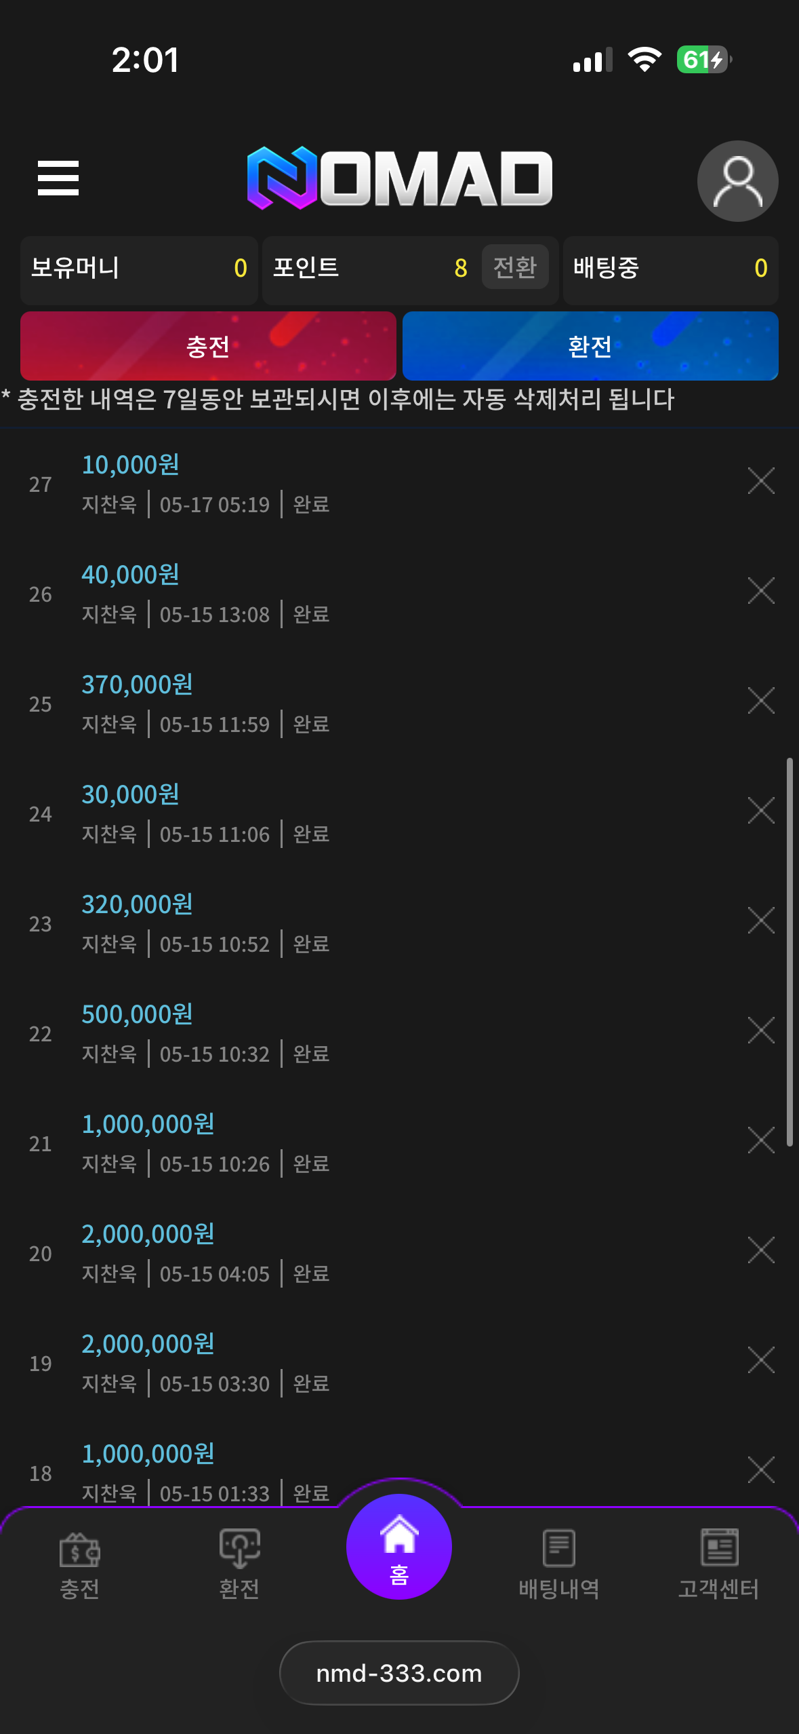
Task: Open the user profile icon
Action: (737, 181)
